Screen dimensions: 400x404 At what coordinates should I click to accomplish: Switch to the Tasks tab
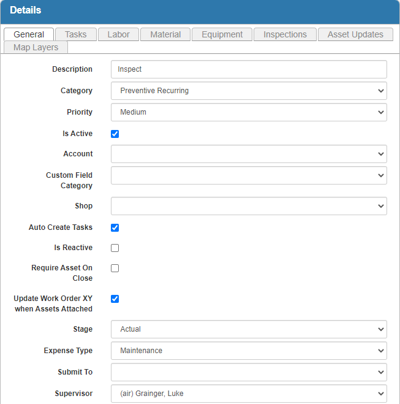75,34
